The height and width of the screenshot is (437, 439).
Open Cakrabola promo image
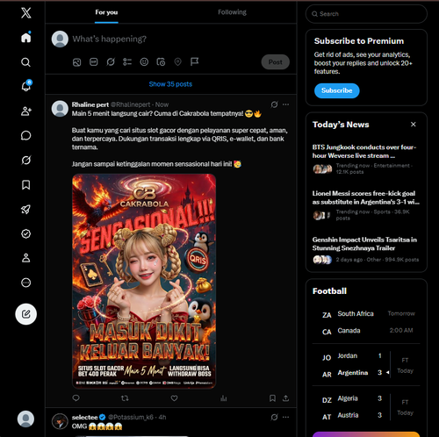(x=144, y=281)
